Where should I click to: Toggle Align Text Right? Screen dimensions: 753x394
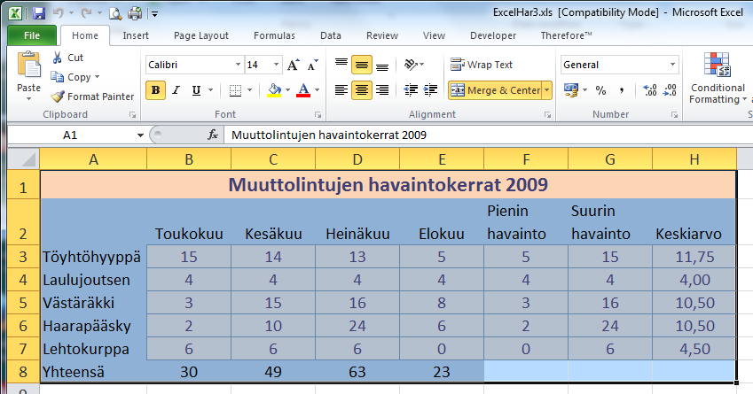coord(382,90)
